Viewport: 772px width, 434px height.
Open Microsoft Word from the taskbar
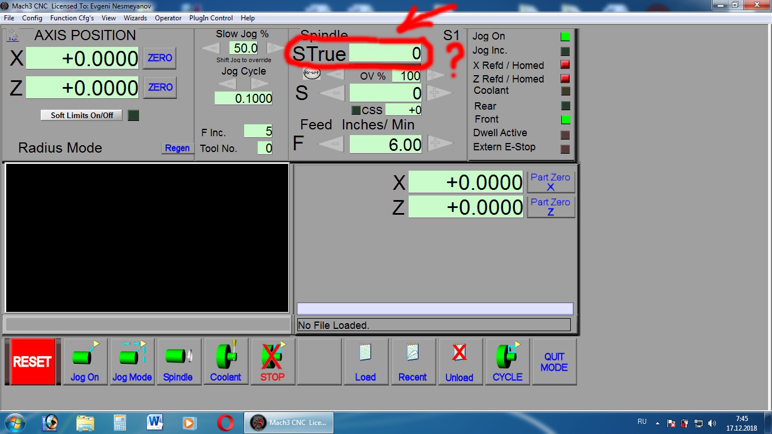[x=155, y=422]
